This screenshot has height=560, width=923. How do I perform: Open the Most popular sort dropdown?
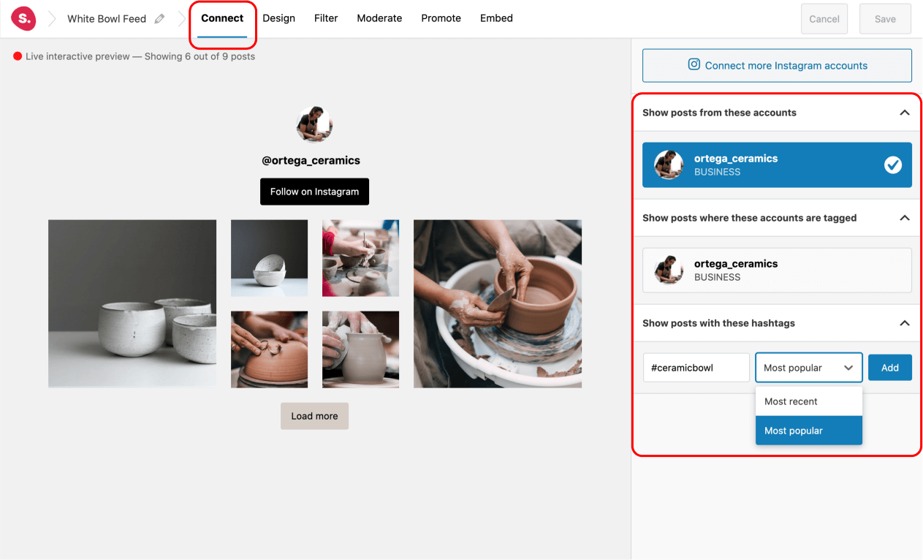[808, 368]
